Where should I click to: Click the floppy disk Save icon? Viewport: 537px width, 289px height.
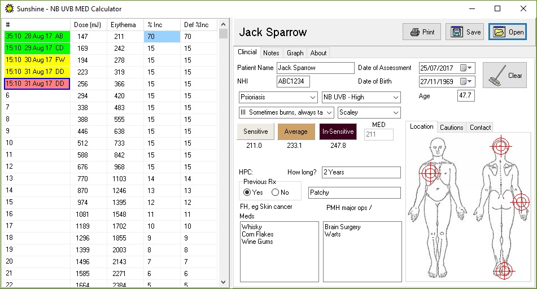pos(457,32)
